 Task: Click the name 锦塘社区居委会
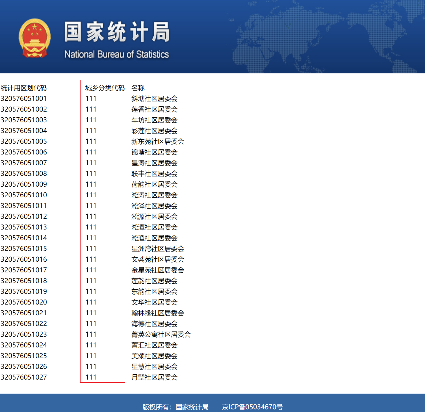tap(154, 152)
